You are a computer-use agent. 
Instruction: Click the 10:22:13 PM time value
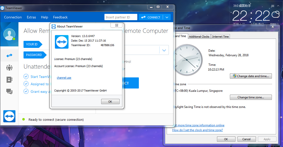click(216, 69)
